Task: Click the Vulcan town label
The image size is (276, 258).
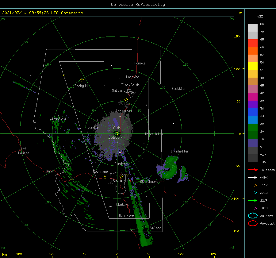Action: [156, 228]
